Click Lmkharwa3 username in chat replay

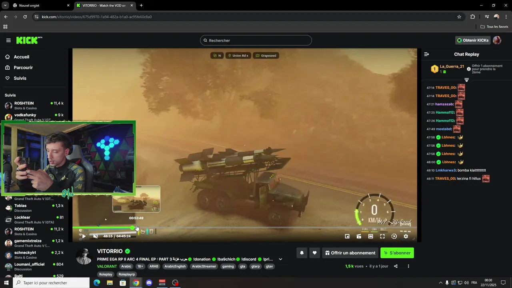point(446,170)
